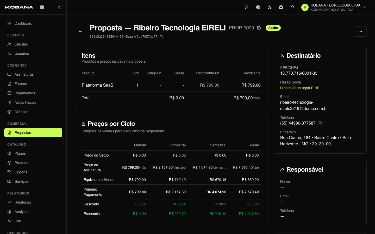Screen dimensions: 375x234
Task: Click the phone number (55) 44990-377587
Action: [x=298, y=123]
